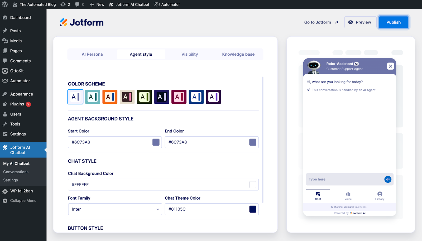Click the Jotform logo in the header

[x=81, y=22]
